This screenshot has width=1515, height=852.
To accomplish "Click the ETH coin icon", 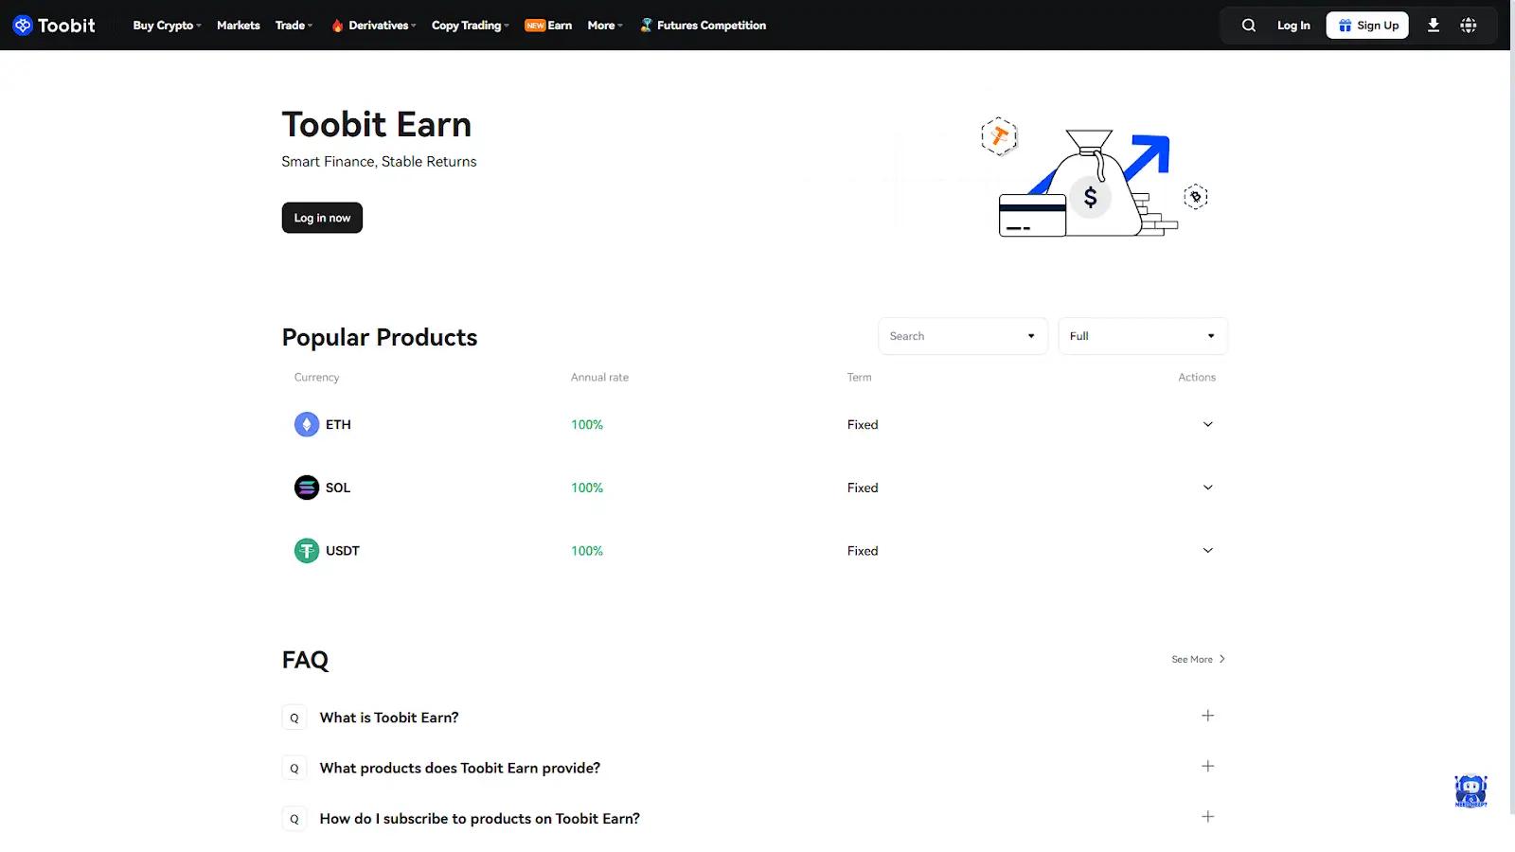I will (x=306, y=424).
